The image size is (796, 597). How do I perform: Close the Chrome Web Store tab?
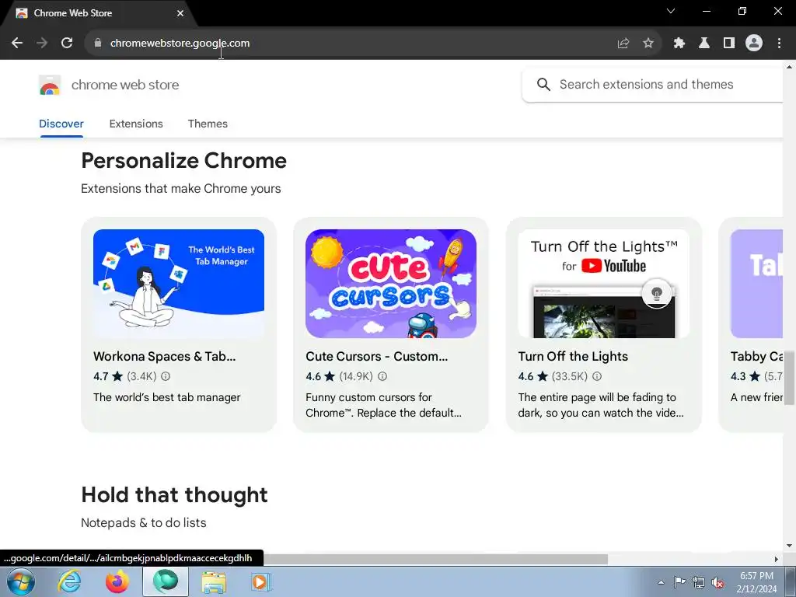[180, 13]
